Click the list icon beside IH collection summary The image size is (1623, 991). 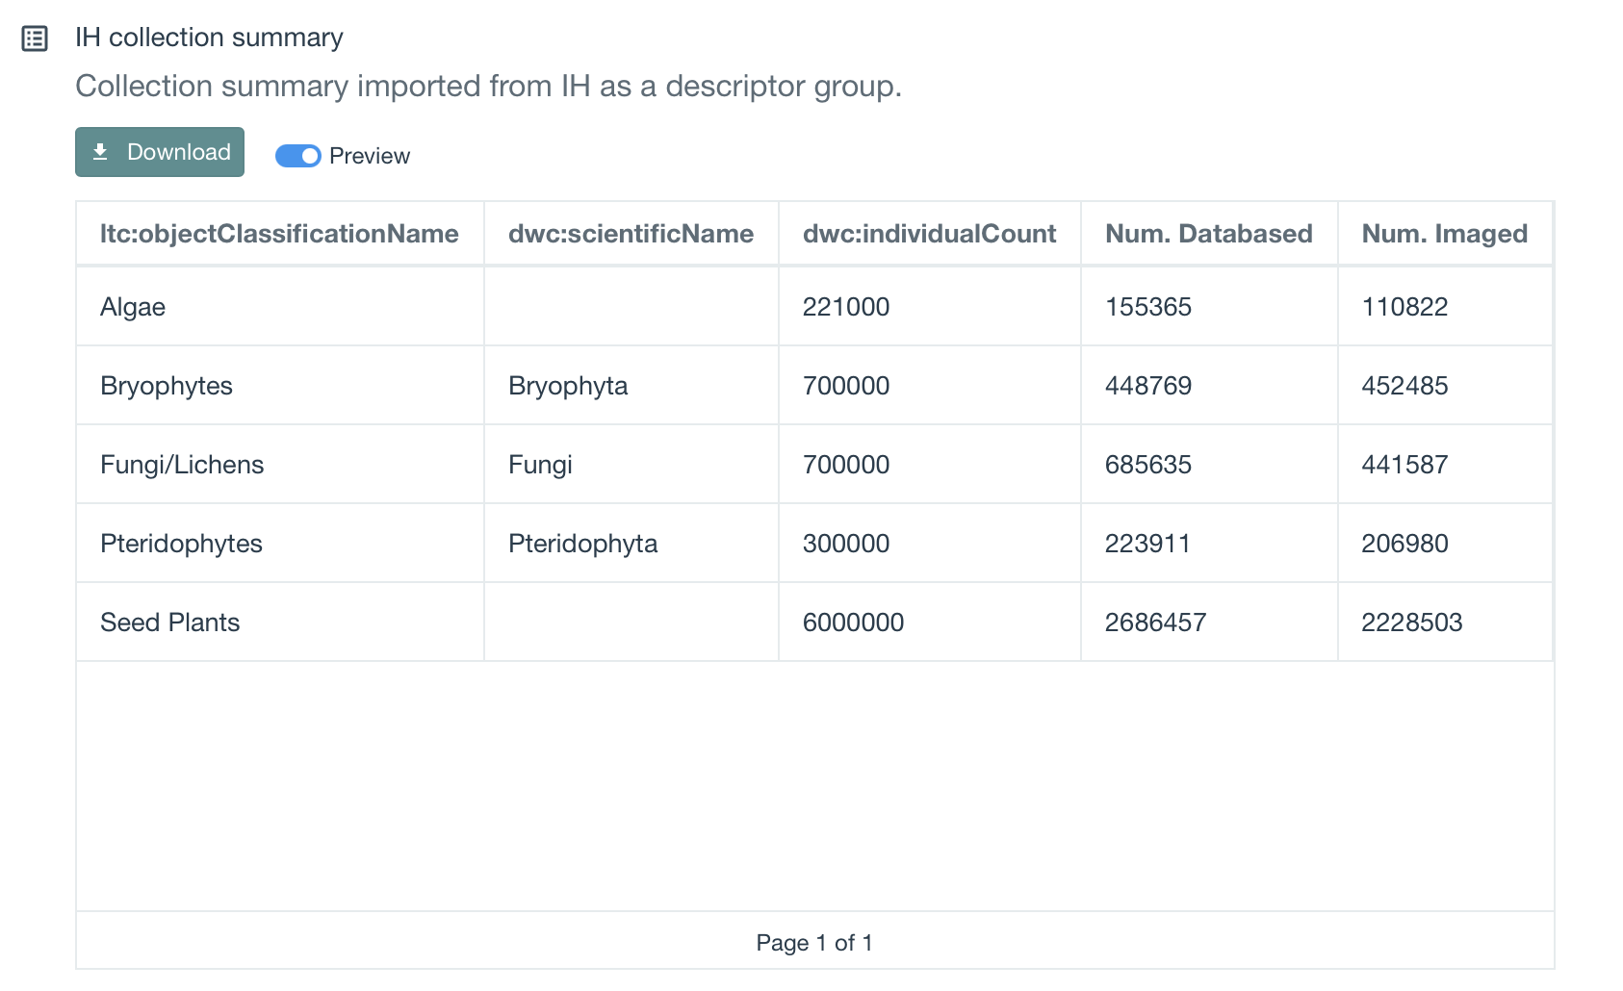pos(35,38)
